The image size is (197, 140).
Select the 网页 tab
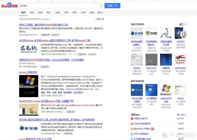[x=23, y=12]
